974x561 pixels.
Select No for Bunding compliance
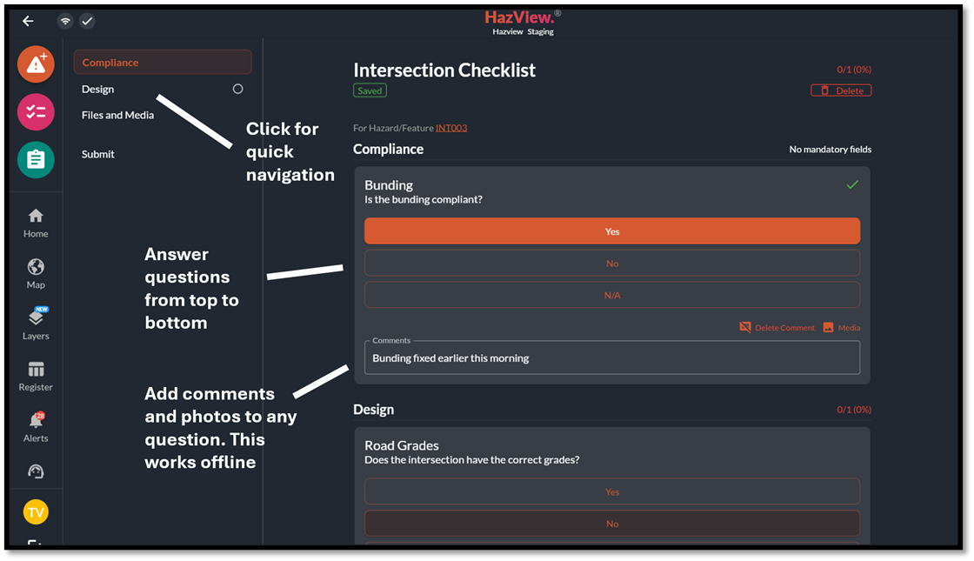611,264
